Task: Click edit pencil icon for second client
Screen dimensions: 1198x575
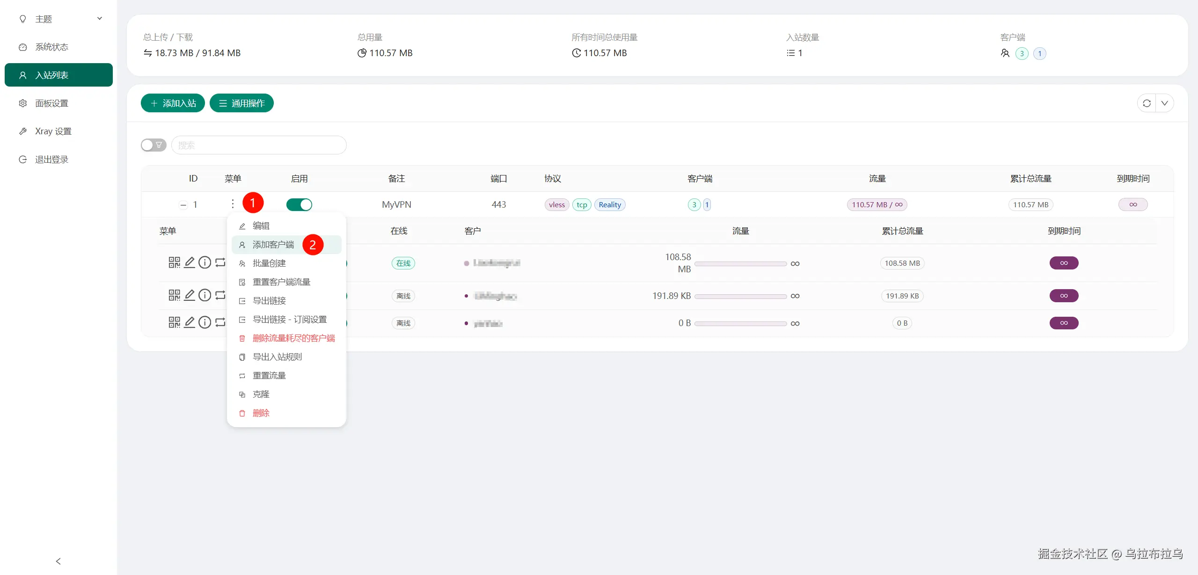Action: (x=190, y=295)
